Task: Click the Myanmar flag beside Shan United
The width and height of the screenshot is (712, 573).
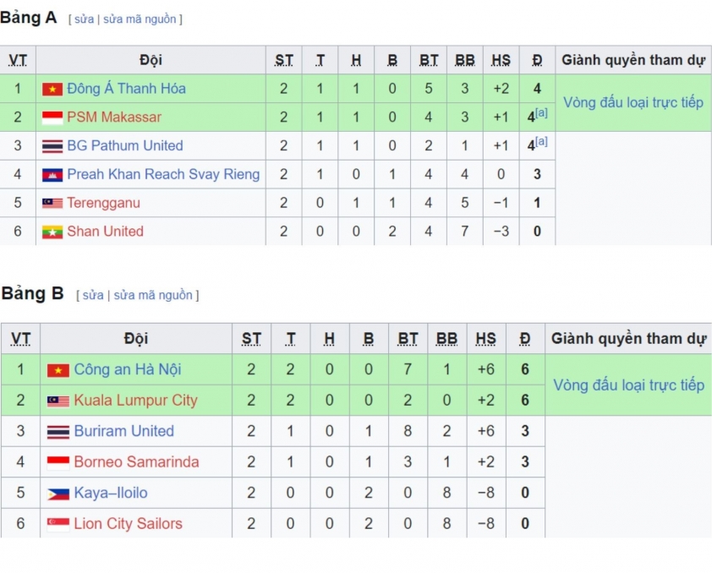Action: pos(52,232)
